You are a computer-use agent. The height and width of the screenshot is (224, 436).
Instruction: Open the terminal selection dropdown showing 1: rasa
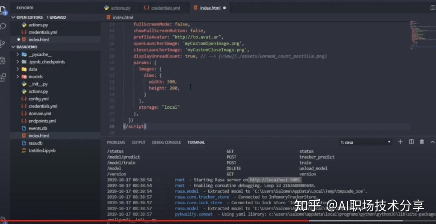coord(365,142)
